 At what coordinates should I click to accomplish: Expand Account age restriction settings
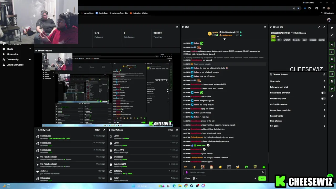pyautogui.click(x=324, y=110)
